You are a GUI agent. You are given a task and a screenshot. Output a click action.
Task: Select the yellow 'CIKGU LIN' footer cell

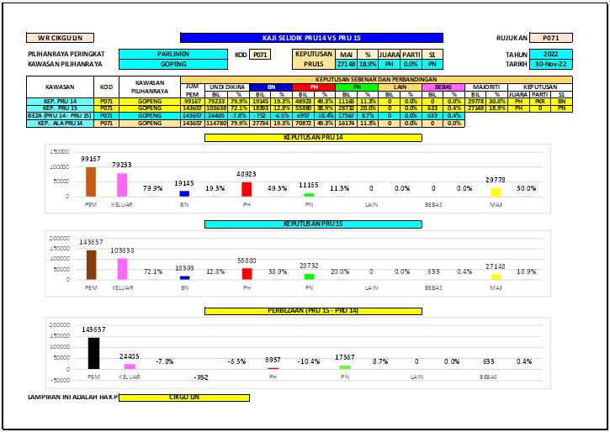click(184, 398)
